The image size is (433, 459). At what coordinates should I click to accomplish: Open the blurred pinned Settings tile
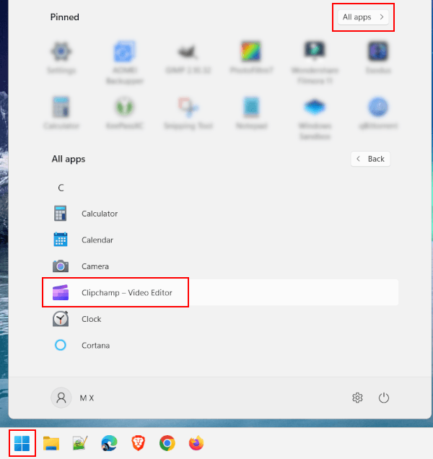tap(61, 58)
